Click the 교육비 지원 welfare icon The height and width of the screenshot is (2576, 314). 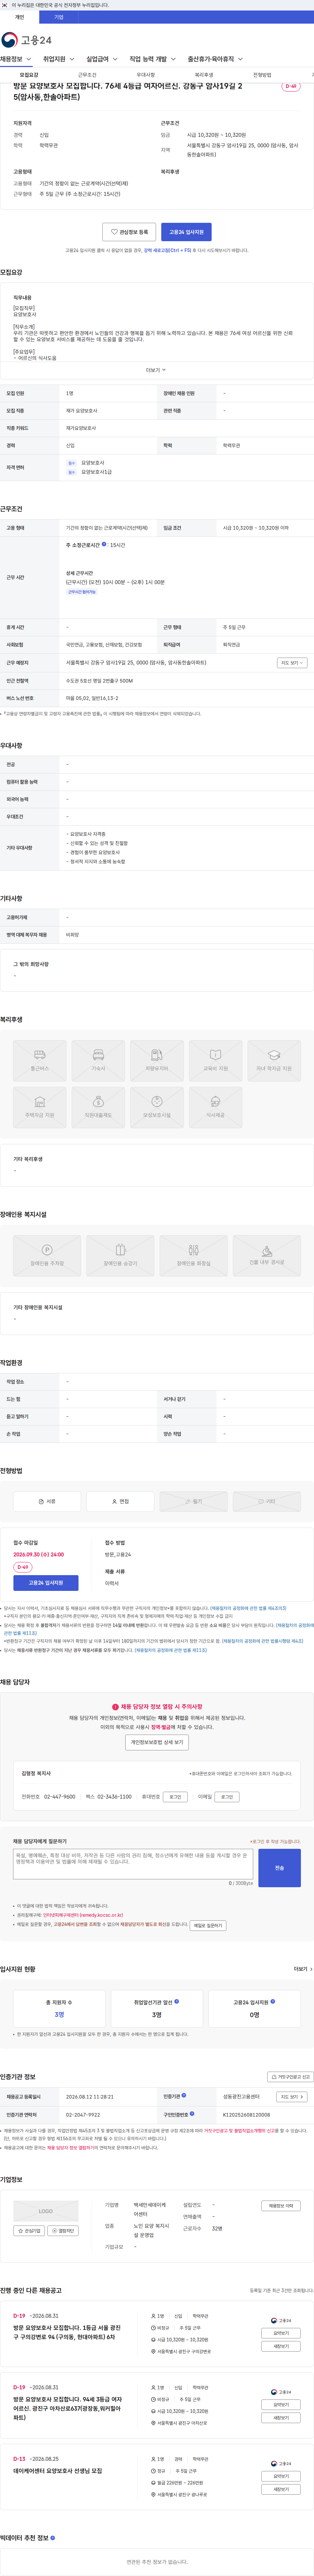click(215, 1061)
